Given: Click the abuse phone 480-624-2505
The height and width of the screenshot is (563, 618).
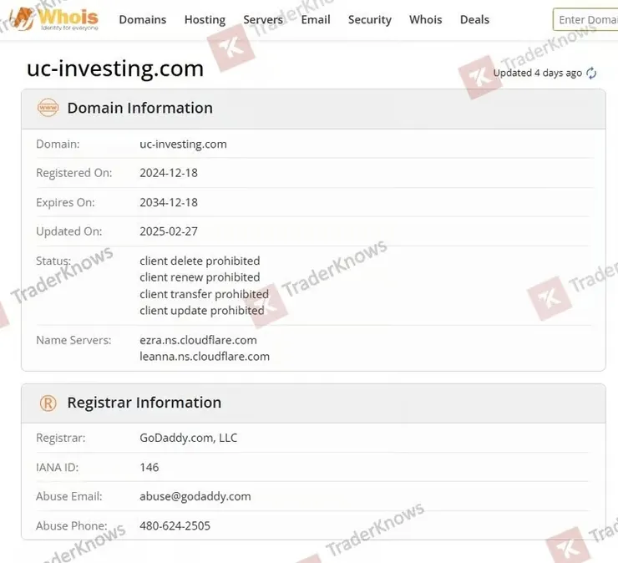Looking at the screenshot, I should (x=175, y=525).
